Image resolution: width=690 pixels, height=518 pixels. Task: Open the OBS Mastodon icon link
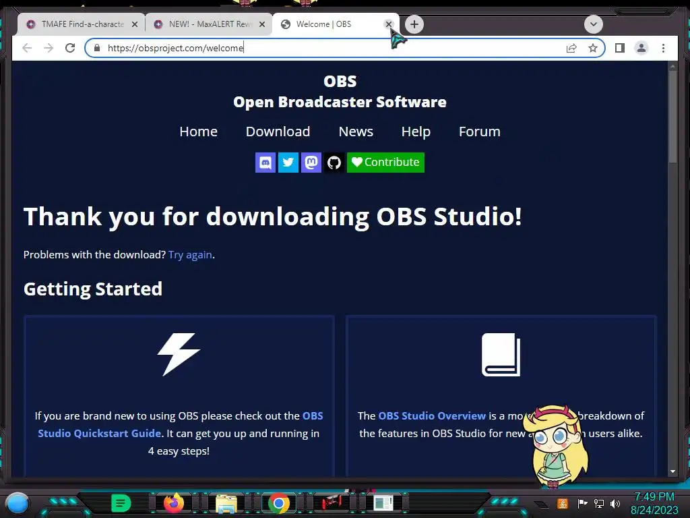click(311, 163)
